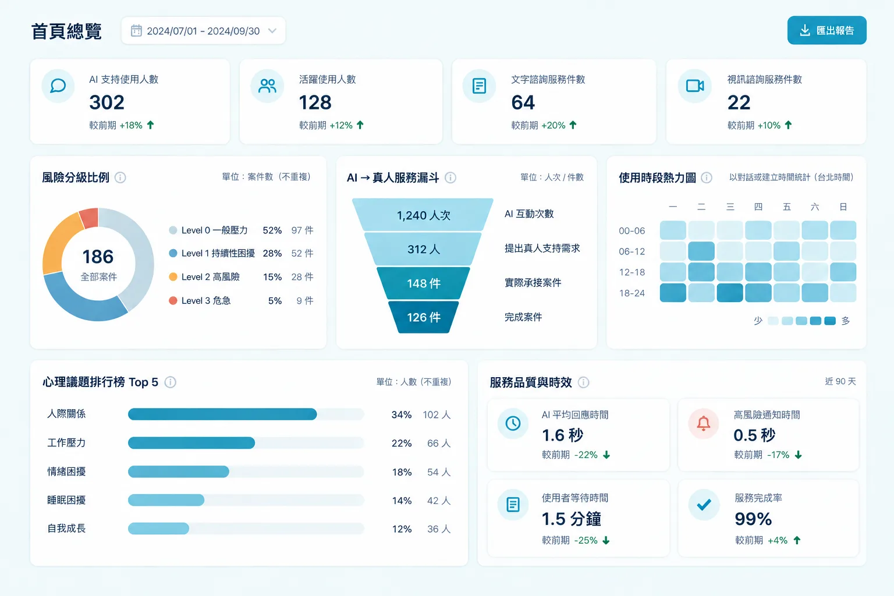Click the 186 全部案件 donut center
Viewport: 894px width, 596px height.
tap(98, 264)
